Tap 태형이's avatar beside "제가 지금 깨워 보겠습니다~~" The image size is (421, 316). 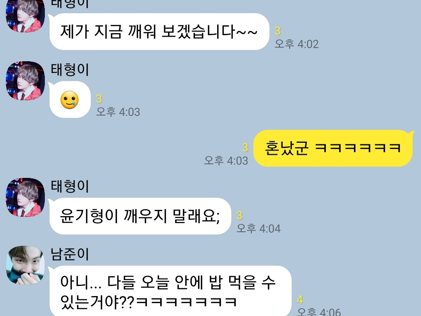(25, 16)
